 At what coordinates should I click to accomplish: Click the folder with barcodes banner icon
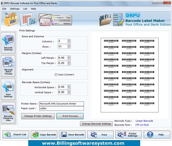(x=105, y=20)
